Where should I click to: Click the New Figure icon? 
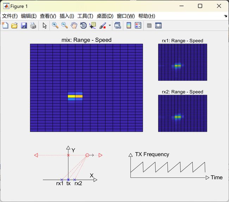point(5,26)
